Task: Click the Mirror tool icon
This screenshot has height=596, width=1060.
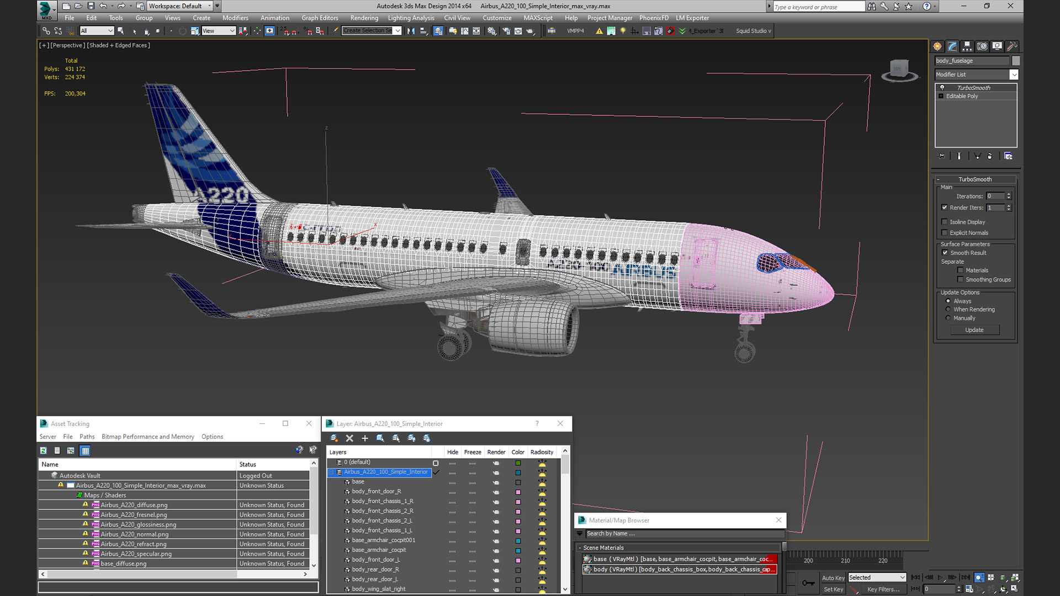Action: 411,31
